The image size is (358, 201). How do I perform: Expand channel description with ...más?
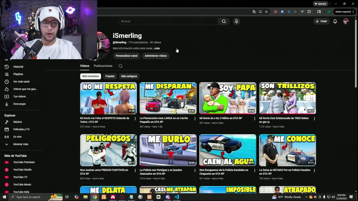point(156,48)
